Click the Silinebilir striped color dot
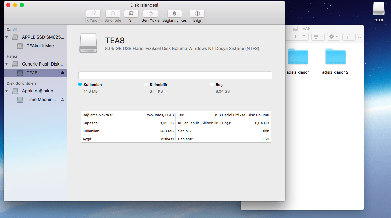 pyautogui.click(x=146, y=85)
